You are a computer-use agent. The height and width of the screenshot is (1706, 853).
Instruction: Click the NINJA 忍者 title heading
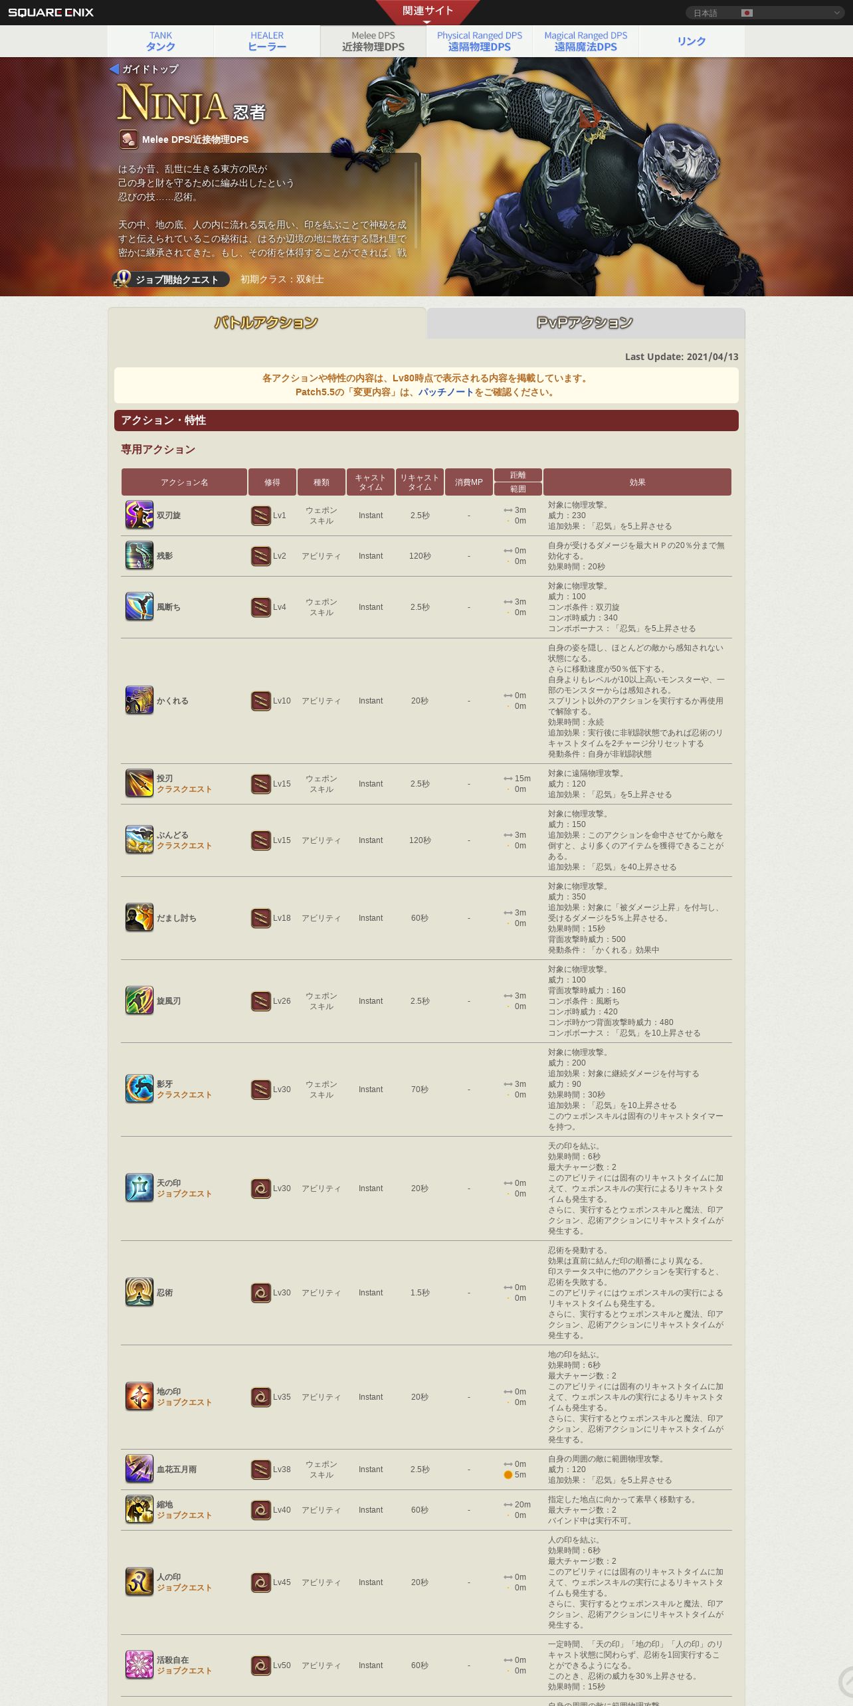(191, 105)
